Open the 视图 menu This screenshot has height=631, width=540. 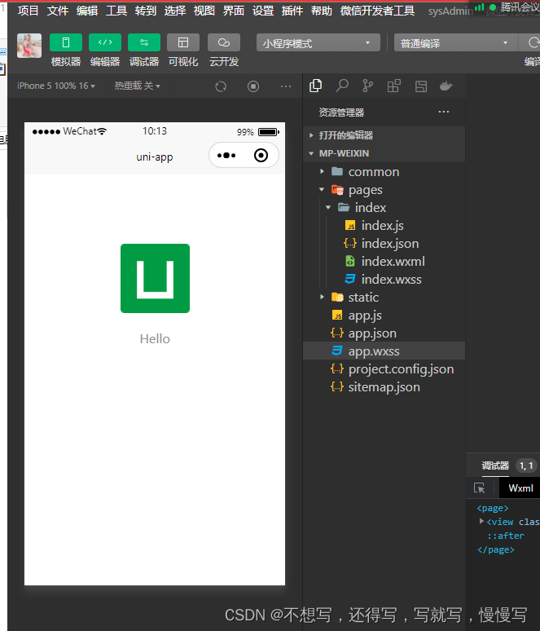(x=204, y=11)
